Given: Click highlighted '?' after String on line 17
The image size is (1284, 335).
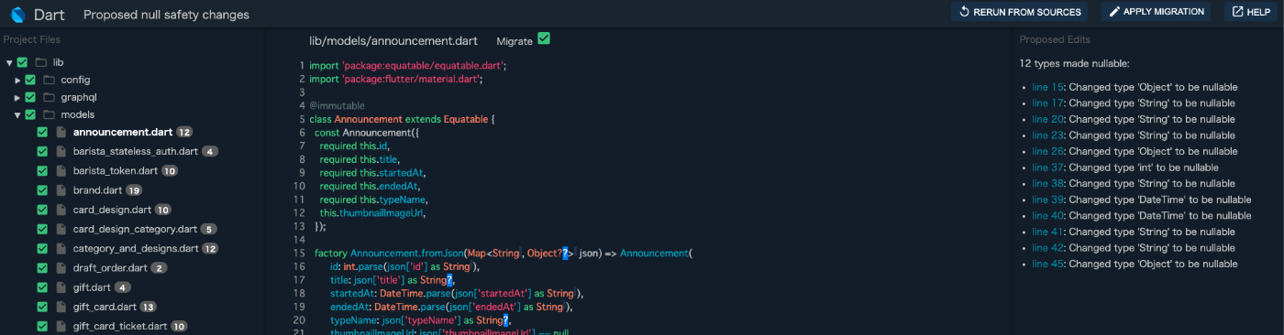Looking at the screenshot, I should point(449,280).
